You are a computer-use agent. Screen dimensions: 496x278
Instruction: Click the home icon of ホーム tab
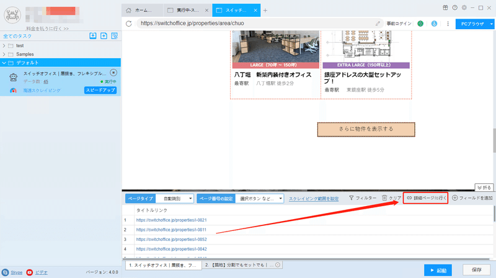(128, 11)
